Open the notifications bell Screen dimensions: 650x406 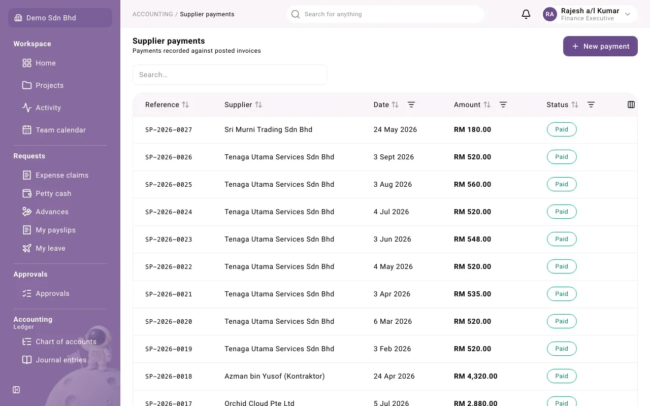(526, 14)
